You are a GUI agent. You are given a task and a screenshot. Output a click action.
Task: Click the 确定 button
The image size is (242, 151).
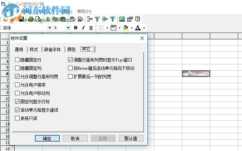47,138
